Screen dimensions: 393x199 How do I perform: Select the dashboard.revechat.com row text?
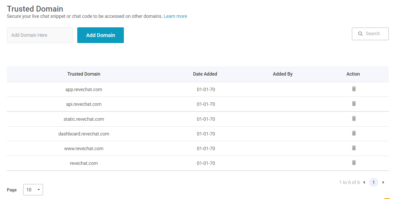click(x=84, y=134)
